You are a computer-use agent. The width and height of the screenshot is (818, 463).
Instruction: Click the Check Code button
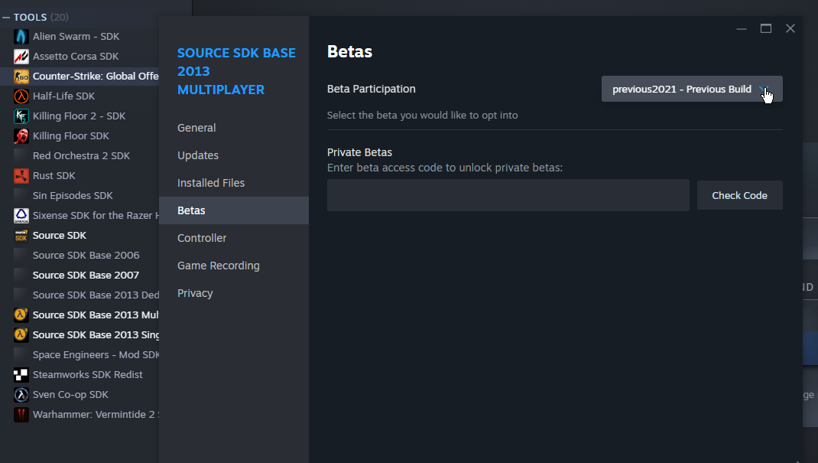[x=740, y=195]
